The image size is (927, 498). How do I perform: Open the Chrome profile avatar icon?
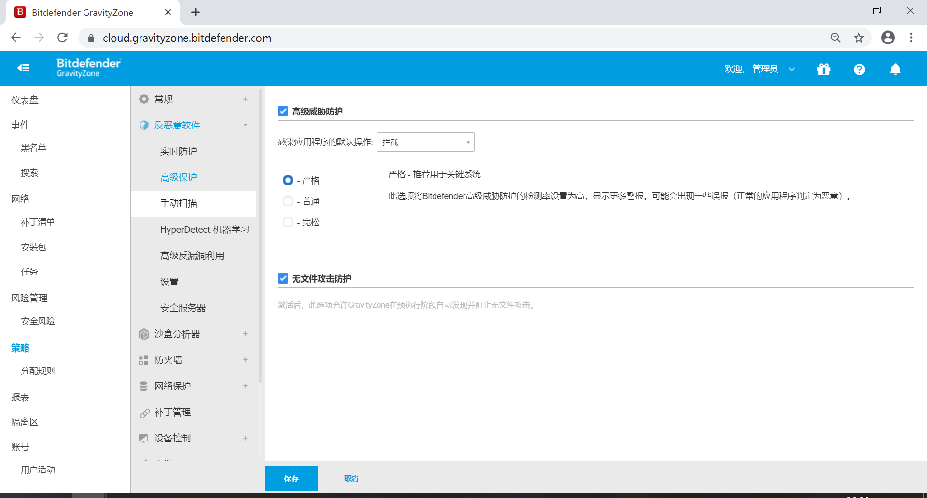coord(887,38)
